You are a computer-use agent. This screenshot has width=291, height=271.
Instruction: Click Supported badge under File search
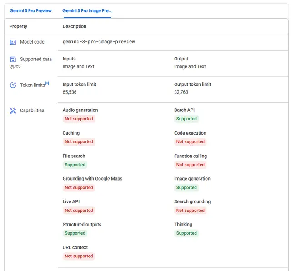75,165
